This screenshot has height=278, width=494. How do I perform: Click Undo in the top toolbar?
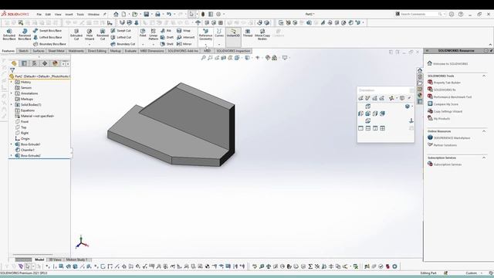pyautogui.click(x=169, y=14)
